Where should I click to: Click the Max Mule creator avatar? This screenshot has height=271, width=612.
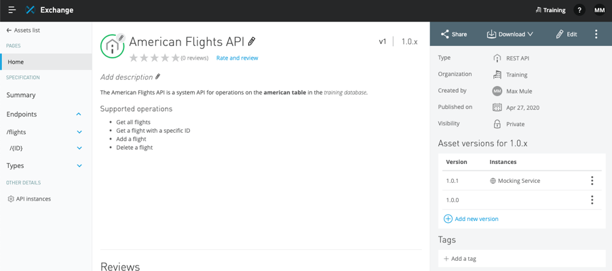pos(497,91)
